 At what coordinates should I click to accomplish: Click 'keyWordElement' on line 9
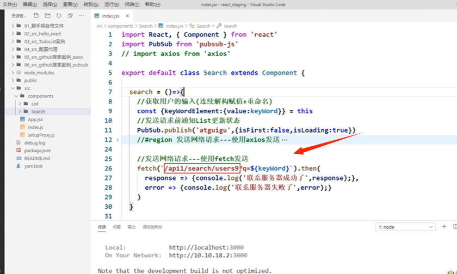click(192, 111)
